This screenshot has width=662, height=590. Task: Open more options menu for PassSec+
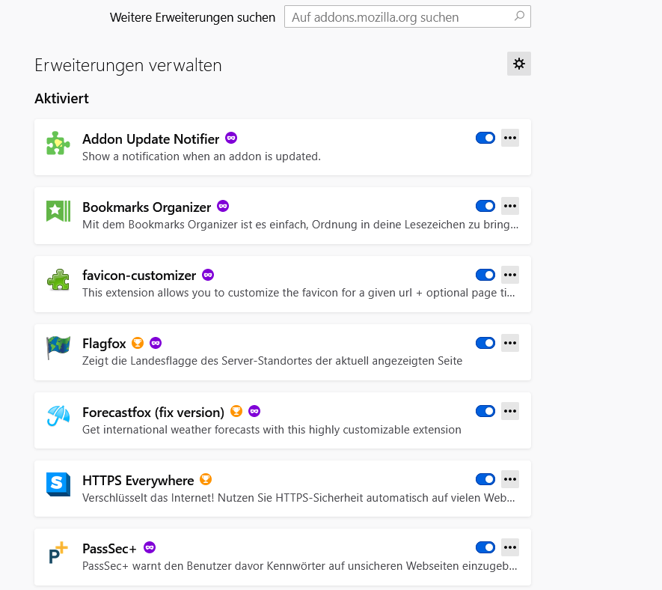510,547
